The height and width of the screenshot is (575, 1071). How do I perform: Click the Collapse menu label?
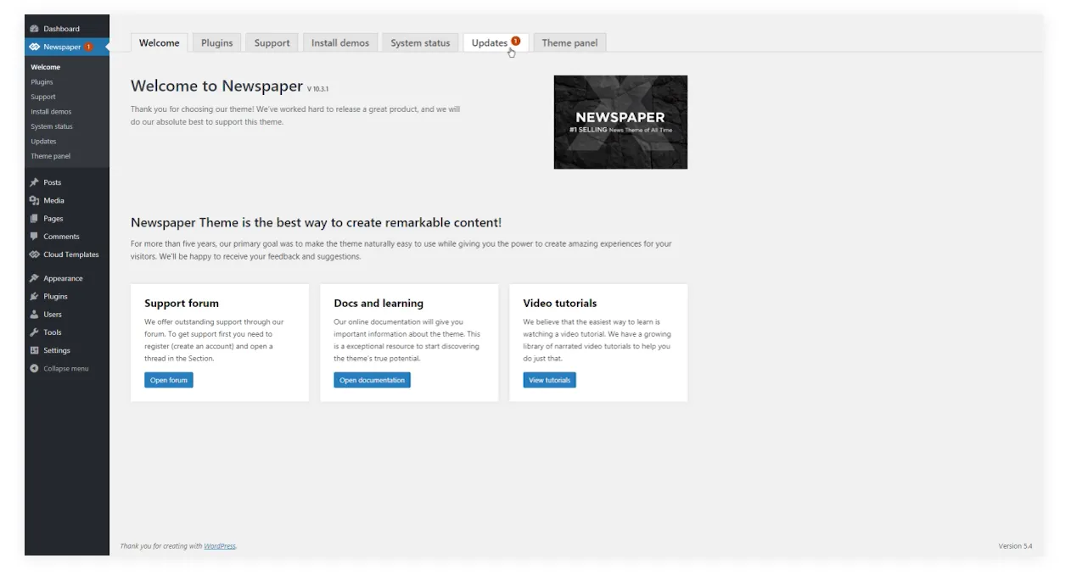[x=66, y=368]
